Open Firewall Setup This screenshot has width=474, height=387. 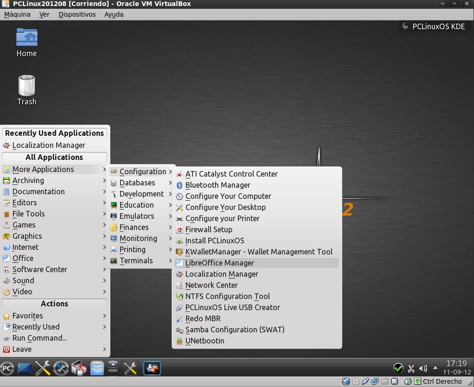209,229
